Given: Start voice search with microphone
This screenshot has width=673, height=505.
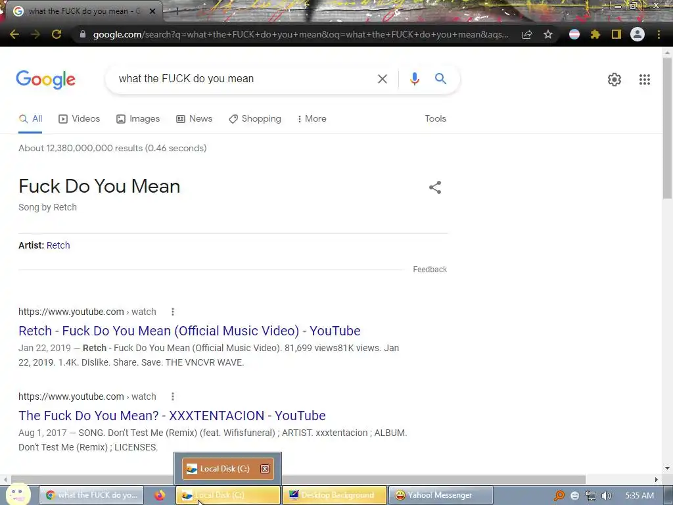Looking at the screenshot, I should coord(414,79).
